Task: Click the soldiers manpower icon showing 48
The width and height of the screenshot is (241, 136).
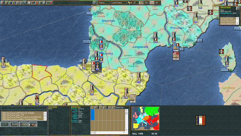Action: (x=152, y=3)
